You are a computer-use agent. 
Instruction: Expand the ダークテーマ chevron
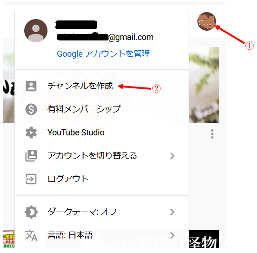[x=172, y=212]
